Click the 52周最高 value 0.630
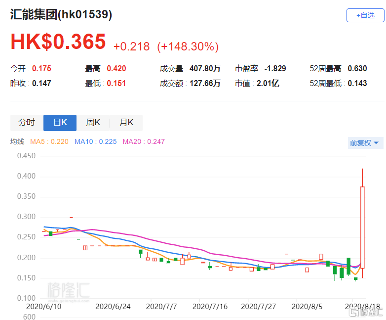386x320 pixels. pos(357,69)
